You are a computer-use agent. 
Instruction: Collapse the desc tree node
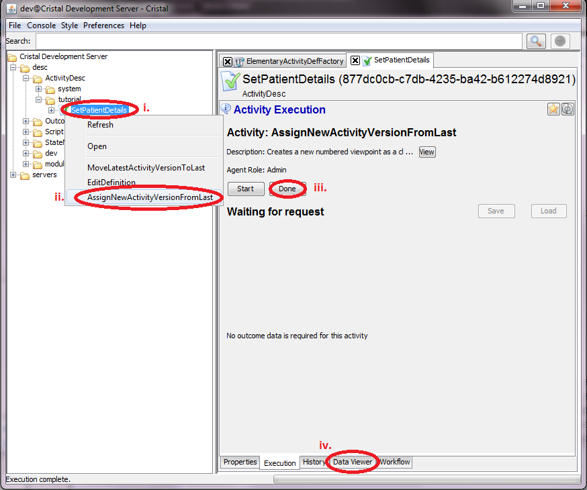(x=13, y=68)
